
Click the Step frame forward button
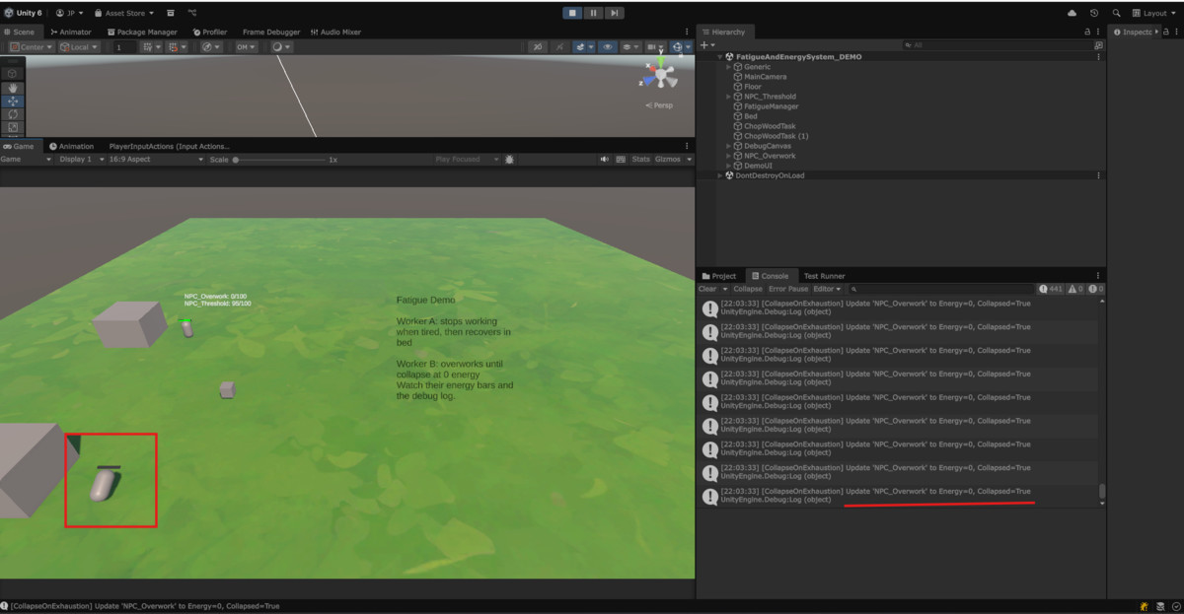[x=614, y=13]
